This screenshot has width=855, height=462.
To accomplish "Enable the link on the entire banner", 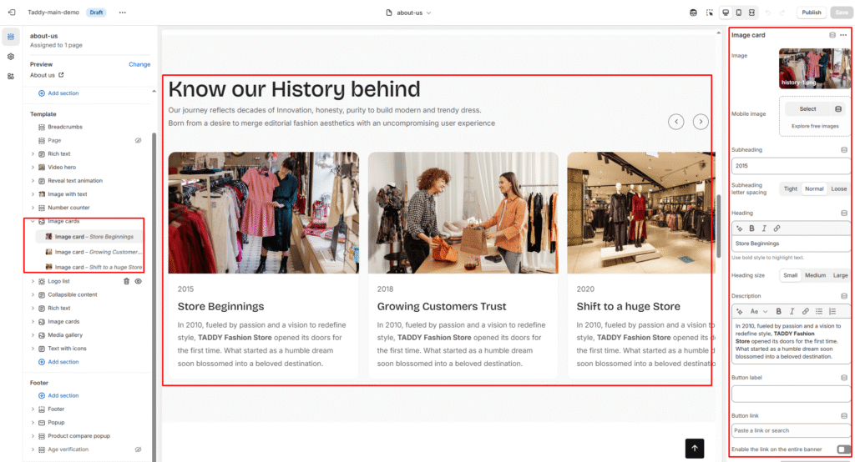I will tap(843, 449).
